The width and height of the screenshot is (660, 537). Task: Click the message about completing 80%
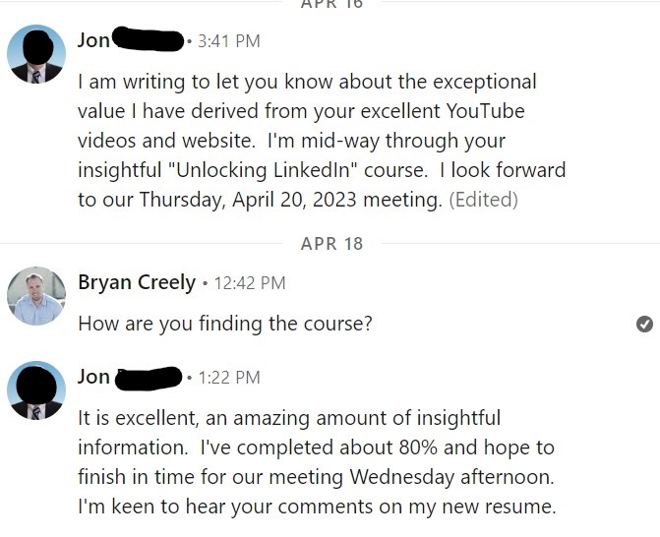coord(317,462)
